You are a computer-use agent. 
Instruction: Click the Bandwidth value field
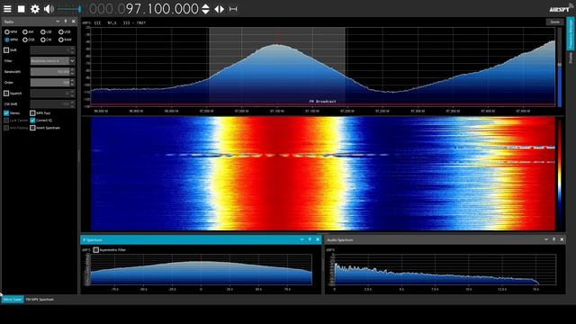coord(50,72)
